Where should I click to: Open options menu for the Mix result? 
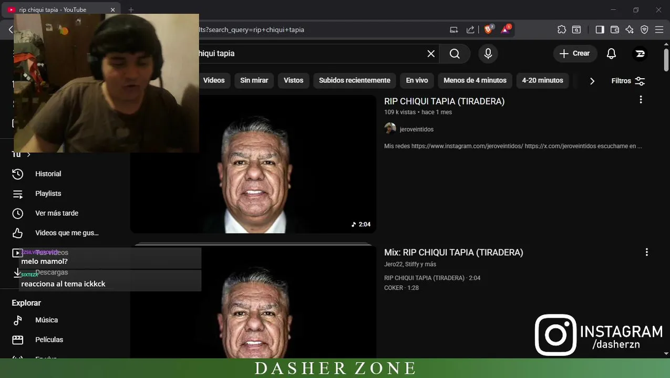click(647, 253)
